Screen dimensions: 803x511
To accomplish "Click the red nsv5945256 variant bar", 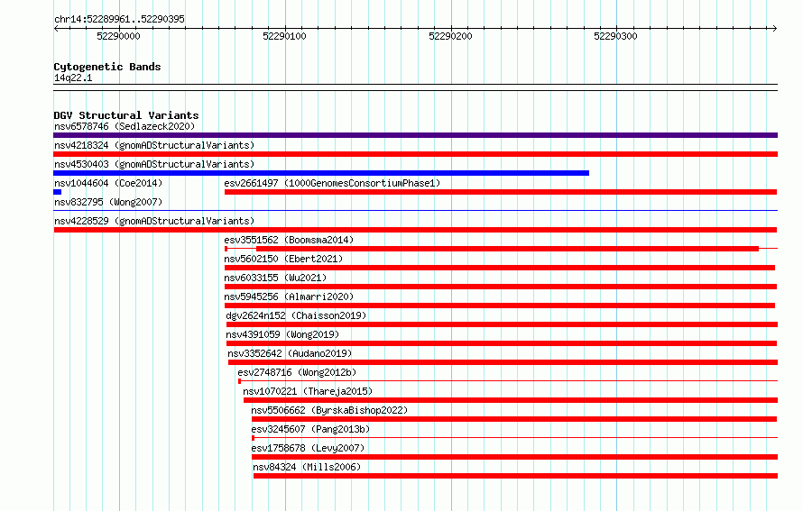I will tap(499, 306).
